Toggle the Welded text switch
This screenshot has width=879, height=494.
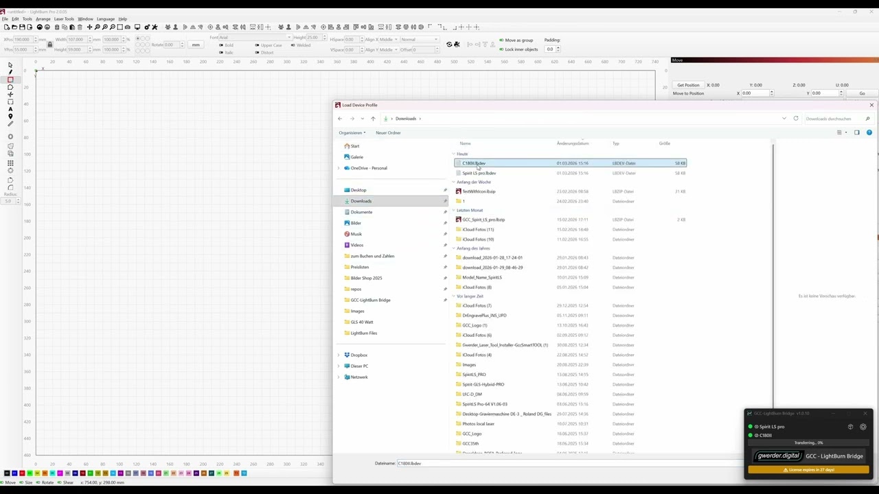(293, 45)
